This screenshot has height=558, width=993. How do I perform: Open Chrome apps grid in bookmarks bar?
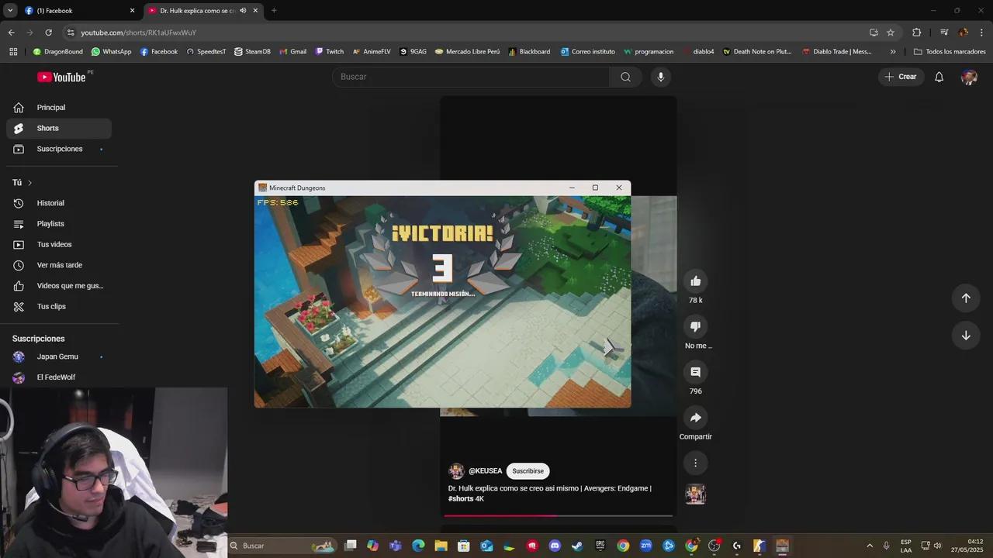pyautogui.click(x=13, y=52)
